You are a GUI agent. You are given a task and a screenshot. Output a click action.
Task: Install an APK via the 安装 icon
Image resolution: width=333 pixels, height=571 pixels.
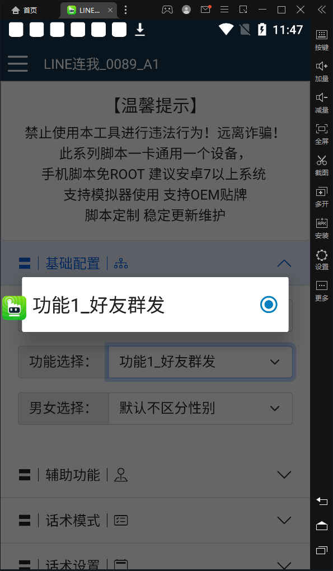[x=321, y=228]
